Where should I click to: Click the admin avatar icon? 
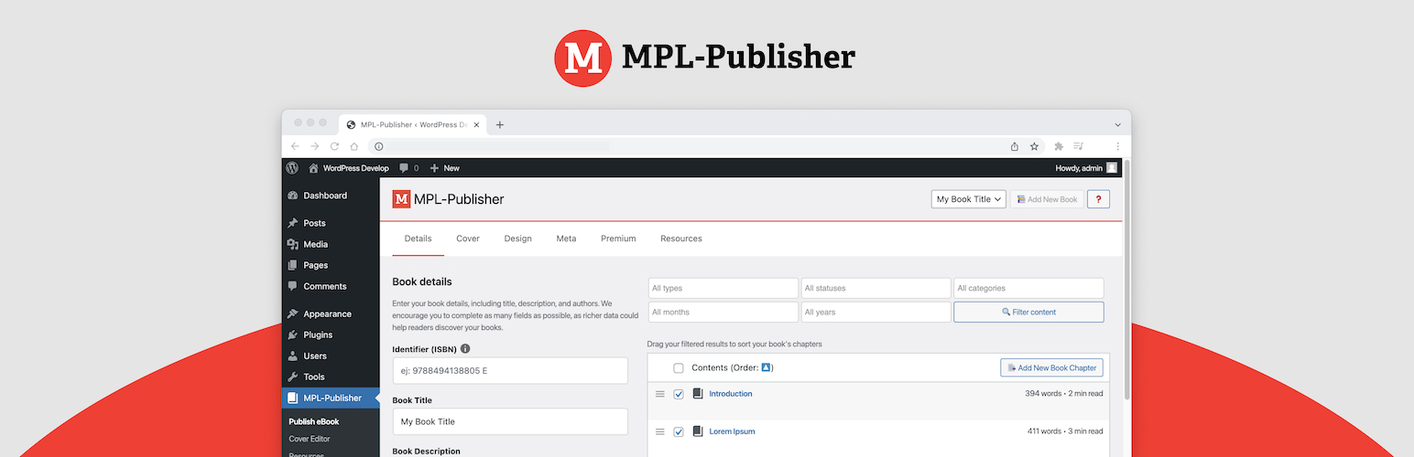click(1112, 168)
